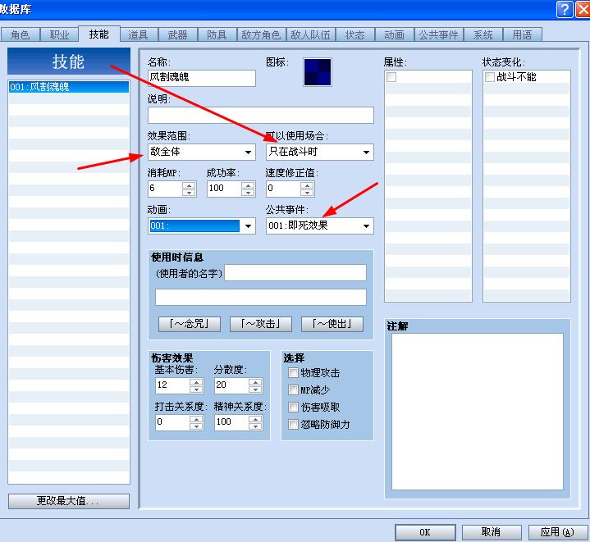Click the 「~使出」 button

[x=332, y=324]
